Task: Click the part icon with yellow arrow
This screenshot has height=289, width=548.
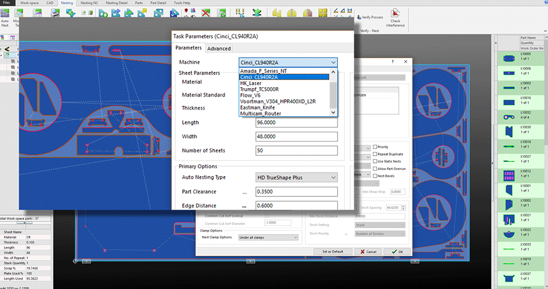Action: [x=142, y=13]
